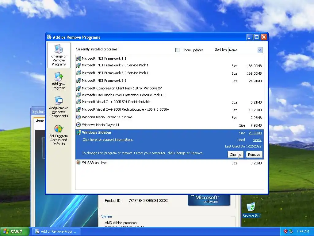
Task: Toggle the Show updates checkbox
Action: click(177, 50)
